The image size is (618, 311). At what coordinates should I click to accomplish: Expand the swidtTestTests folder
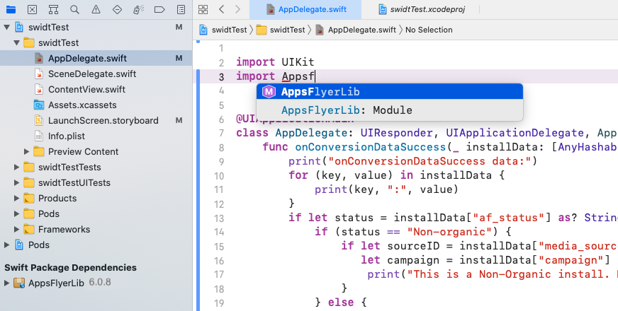coord(16,167)
